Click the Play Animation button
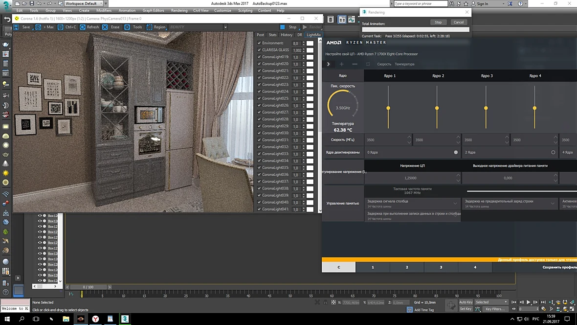 [x=529, y=302]
